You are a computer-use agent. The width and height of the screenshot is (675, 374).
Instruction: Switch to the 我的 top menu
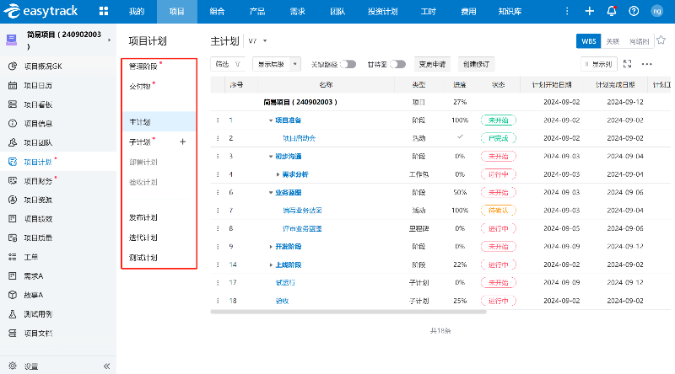click(137, 12)
